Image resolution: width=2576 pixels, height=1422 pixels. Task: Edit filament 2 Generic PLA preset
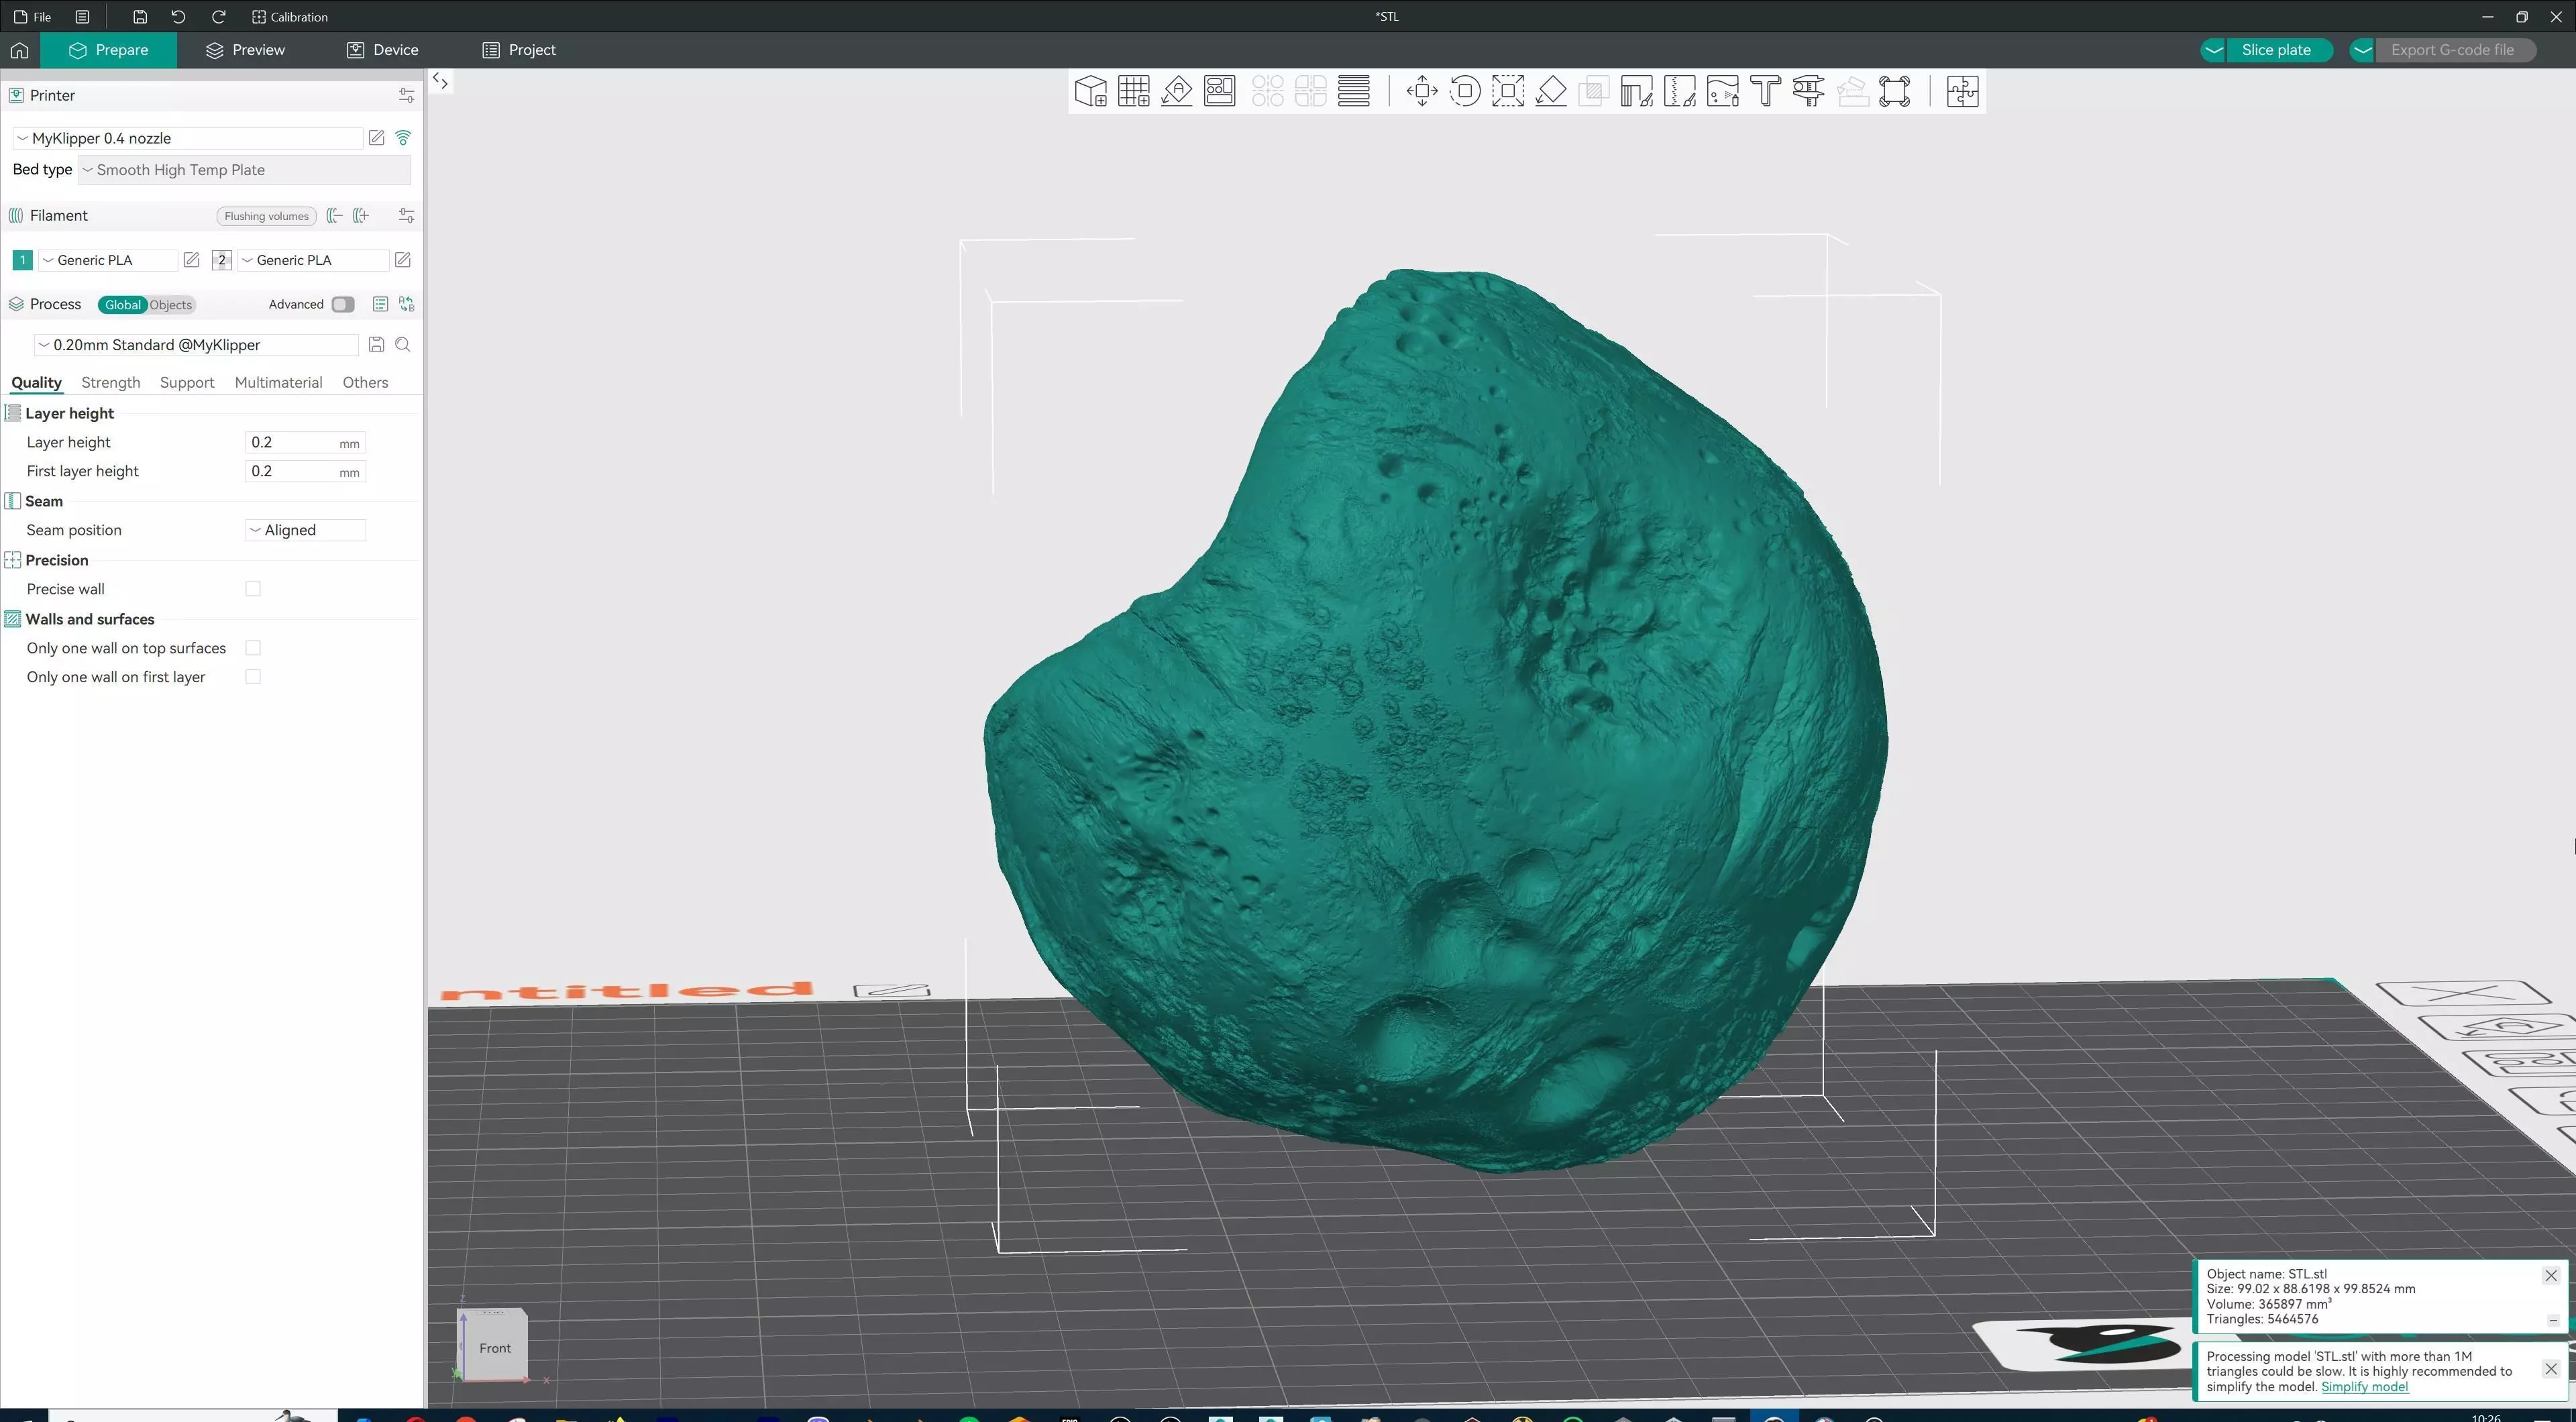402,260
